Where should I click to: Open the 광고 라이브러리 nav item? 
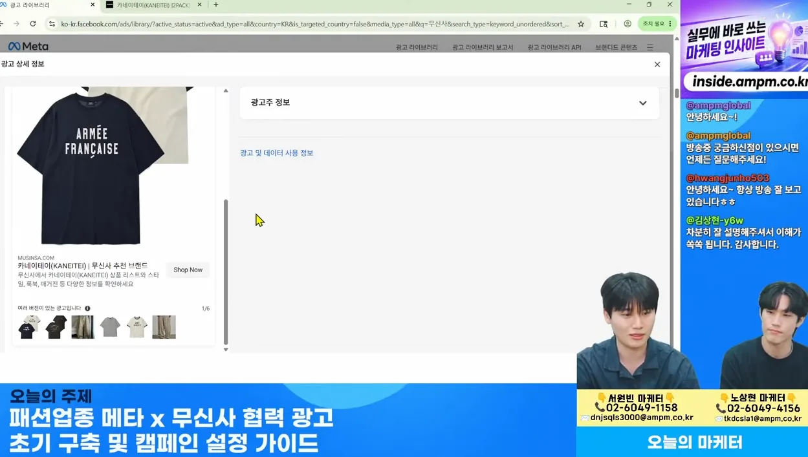[x=417, y=47]
